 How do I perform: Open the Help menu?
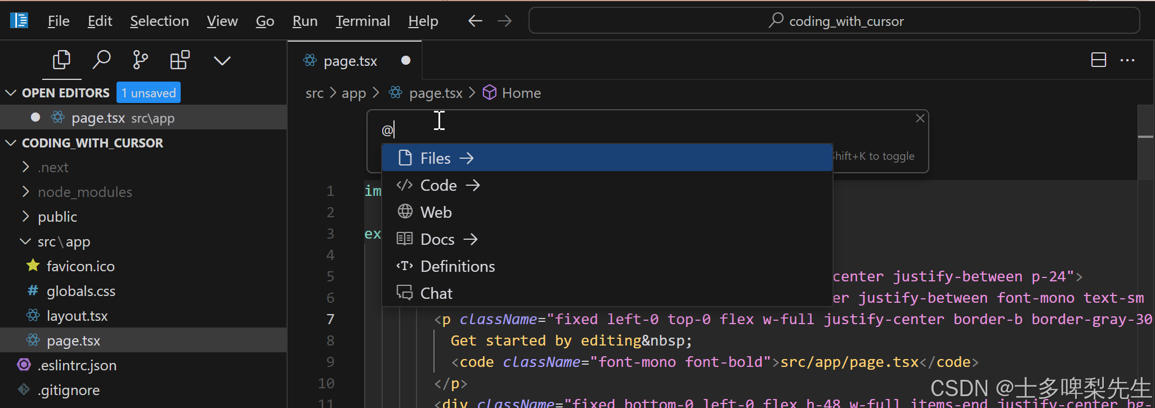tap(423, 21)
